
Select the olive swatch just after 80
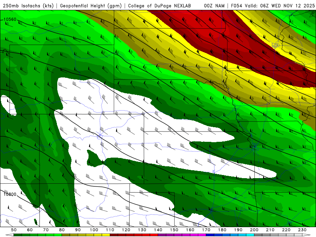(x=66, y=235)
